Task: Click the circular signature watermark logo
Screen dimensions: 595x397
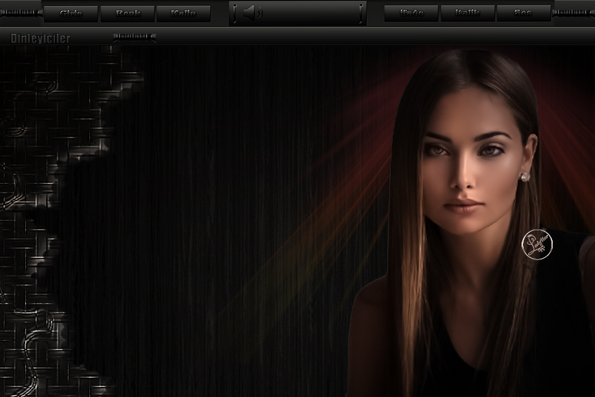Action: tap(537, 244)
